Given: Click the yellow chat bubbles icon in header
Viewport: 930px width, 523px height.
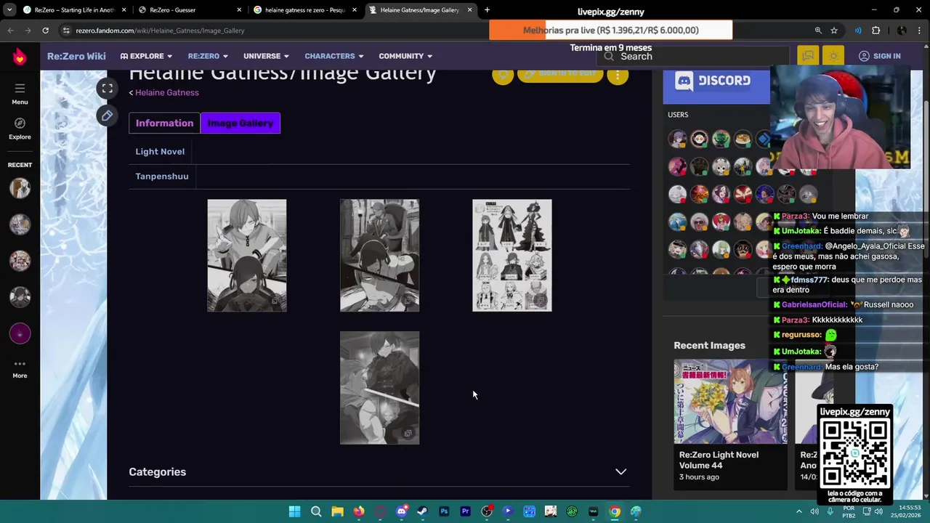Looking at the screenshot, I should [807, 56].
